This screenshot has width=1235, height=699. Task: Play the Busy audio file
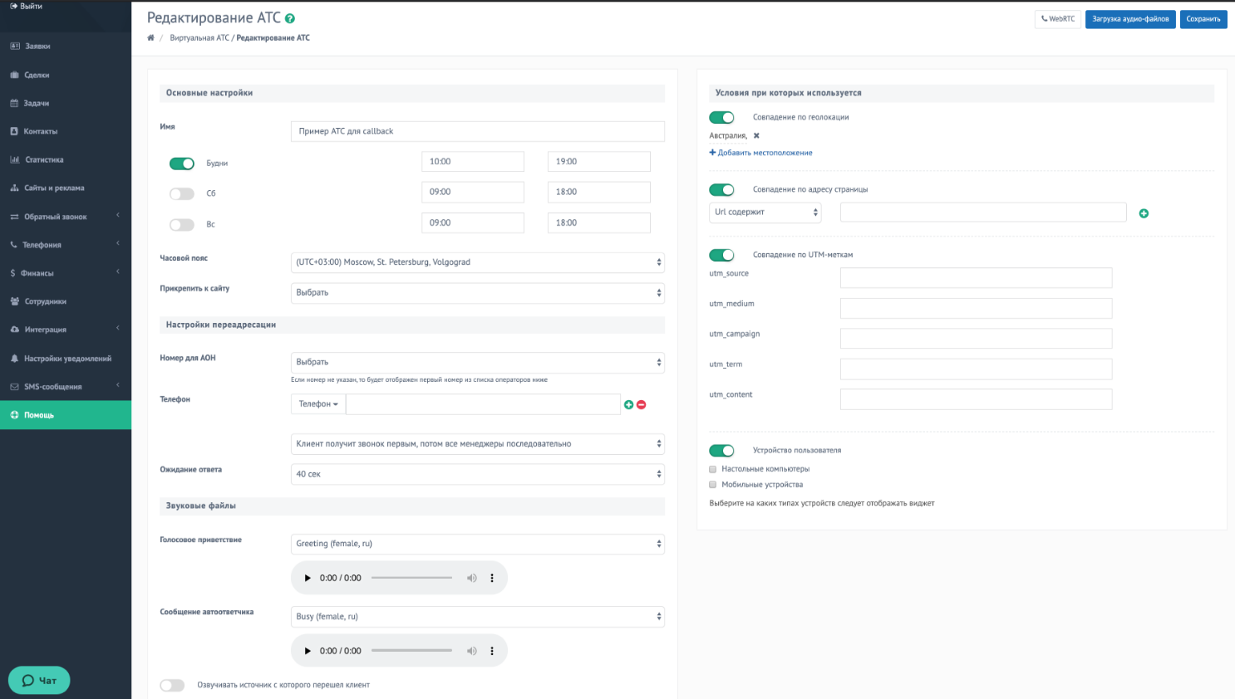[x=308, y=651]
